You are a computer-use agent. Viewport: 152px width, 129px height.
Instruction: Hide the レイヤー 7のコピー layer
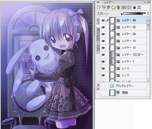[x=103, y=55]
